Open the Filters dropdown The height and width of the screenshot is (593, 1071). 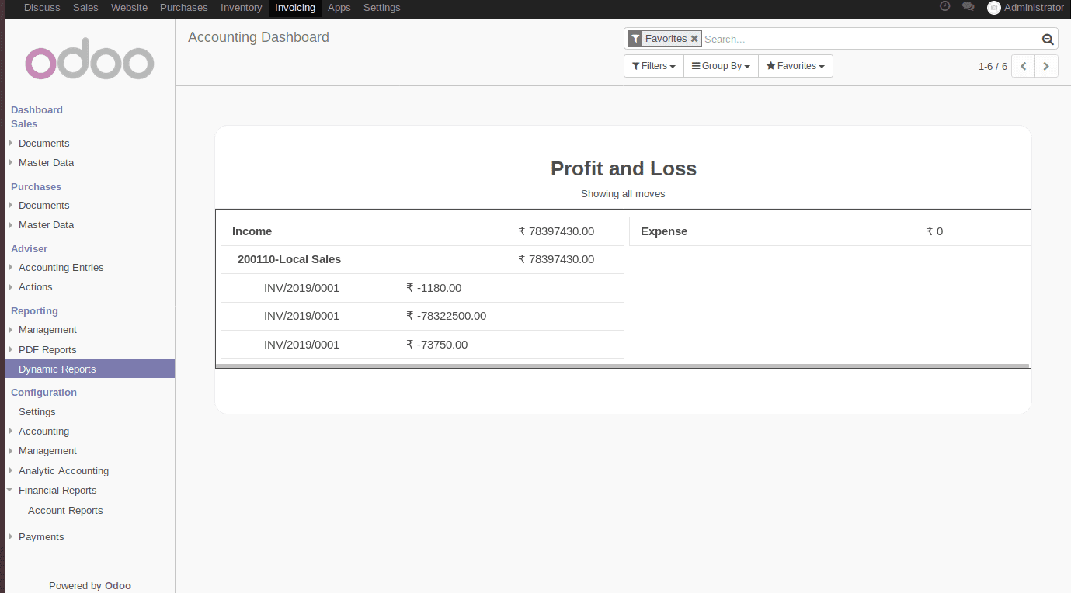[x=653, y=66]
